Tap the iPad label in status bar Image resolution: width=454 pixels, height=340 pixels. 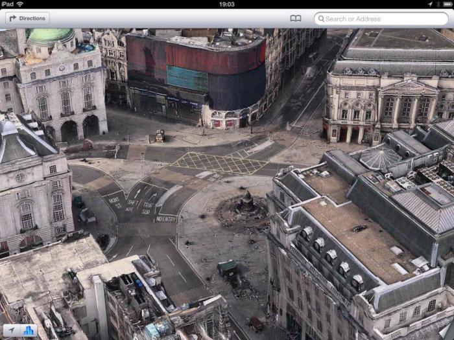pyautogui.click(x=8, y=4)
